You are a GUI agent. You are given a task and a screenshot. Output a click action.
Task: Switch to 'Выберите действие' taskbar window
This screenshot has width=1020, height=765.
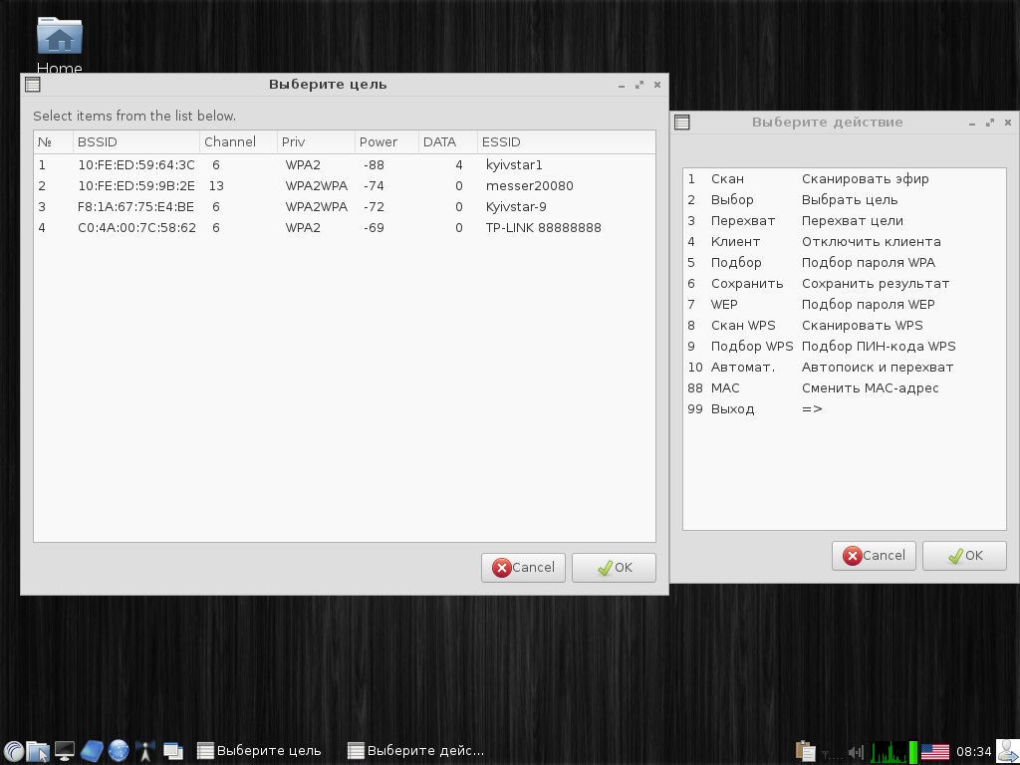[x=415, y=751]
